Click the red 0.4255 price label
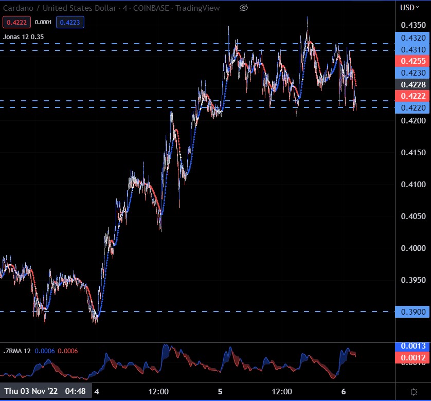The width and height of the screenshot is (431, 401). (x=413, y=61)
